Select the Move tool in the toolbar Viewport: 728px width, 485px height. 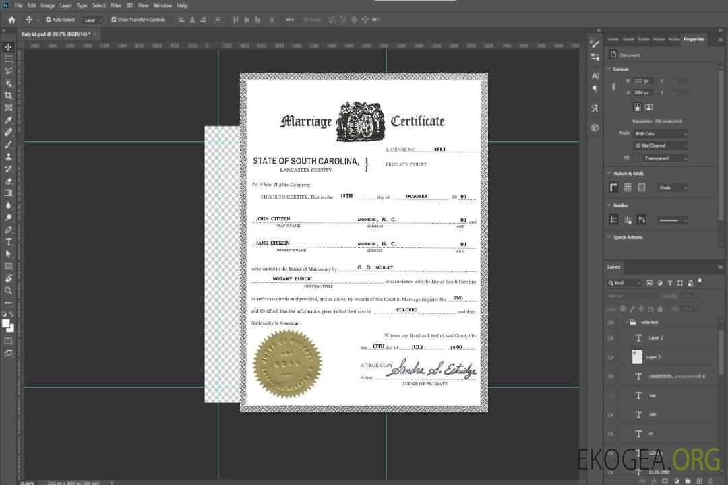[8, 47]
